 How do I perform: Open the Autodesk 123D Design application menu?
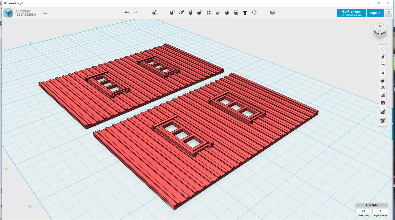45,14
